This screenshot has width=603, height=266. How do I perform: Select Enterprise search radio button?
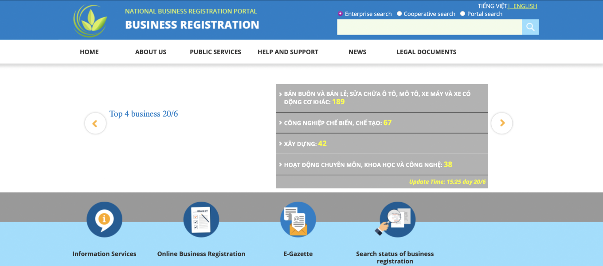340,14
